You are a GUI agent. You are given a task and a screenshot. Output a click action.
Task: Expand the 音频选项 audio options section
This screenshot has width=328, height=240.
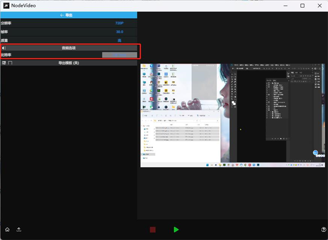click(x=69, y=48)
